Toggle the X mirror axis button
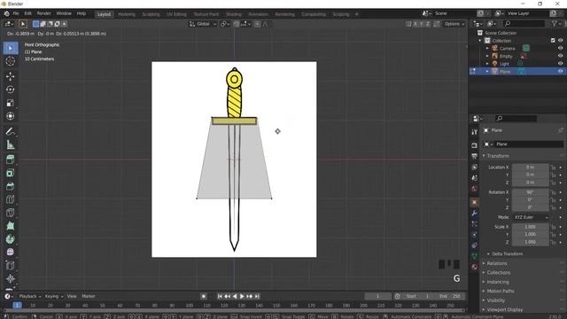 click(x=416, y=24)
